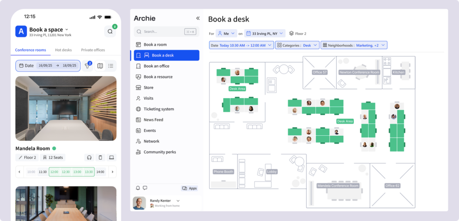This screenshot has width=459, height=221.
Task: Open Visits in sidebar
Action: 167,98
